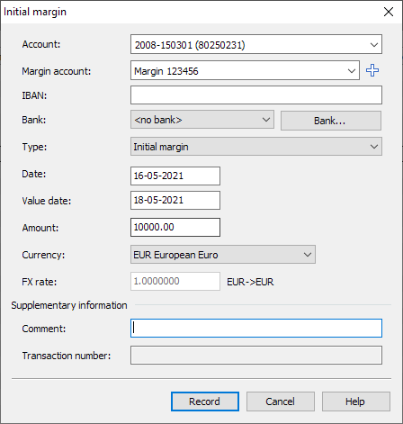Click the Record button

[205, 401]
